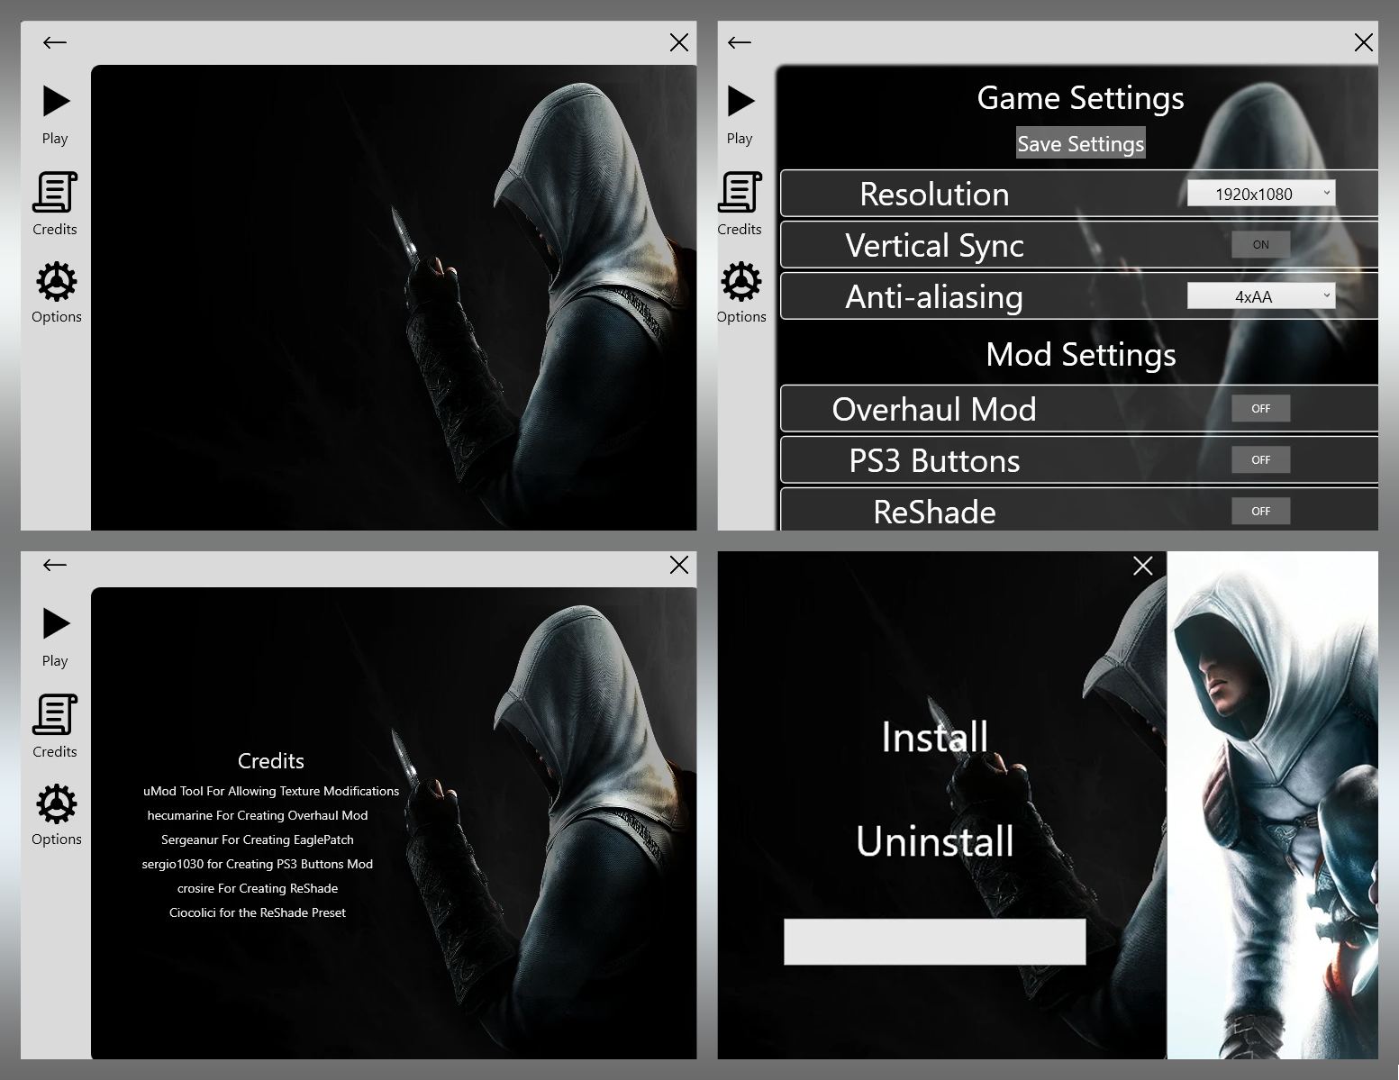Click Play in the launcher window showing only artwork
The image size is (1399, 1080).
point(56,101)
